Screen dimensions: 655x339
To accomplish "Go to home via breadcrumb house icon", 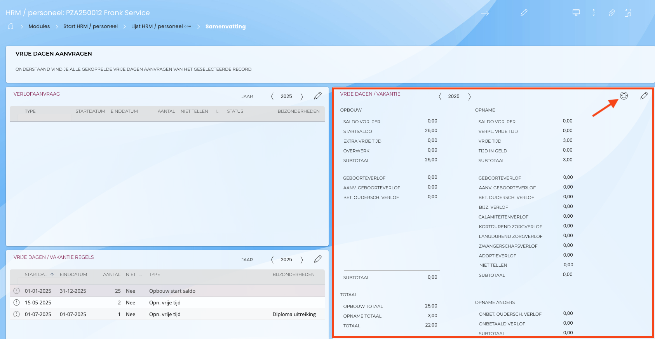I will [x=10, y=26].
